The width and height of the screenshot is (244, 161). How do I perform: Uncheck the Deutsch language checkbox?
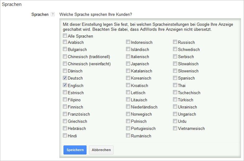(x=65, y=78)
